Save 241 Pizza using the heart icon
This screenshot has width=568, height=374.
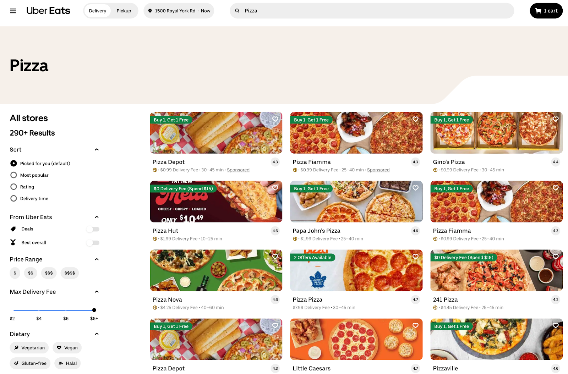[x=556, y=257]
